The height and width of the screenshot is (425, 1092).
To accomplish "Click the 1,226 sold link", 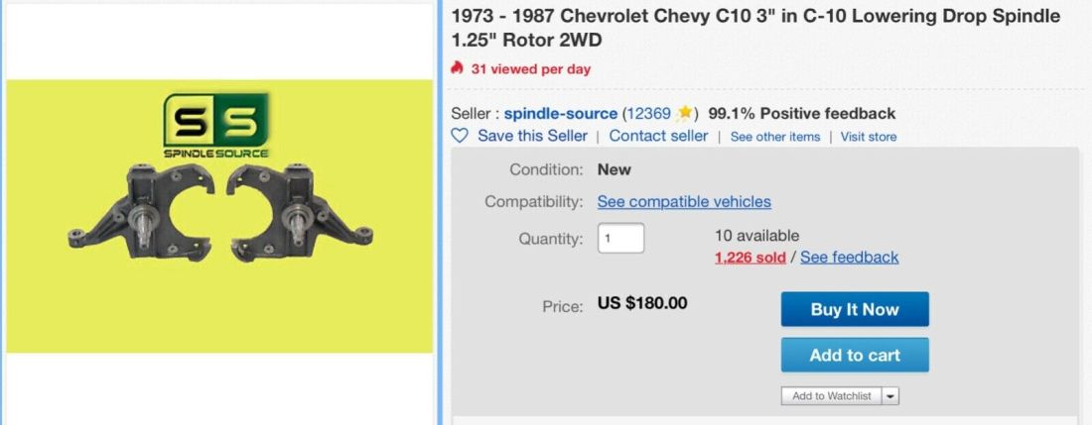I will coord(750,257).
